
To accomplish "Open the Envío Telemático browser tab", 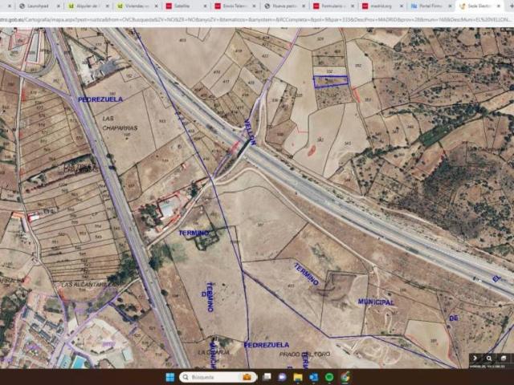I will [x=235, y=6].
